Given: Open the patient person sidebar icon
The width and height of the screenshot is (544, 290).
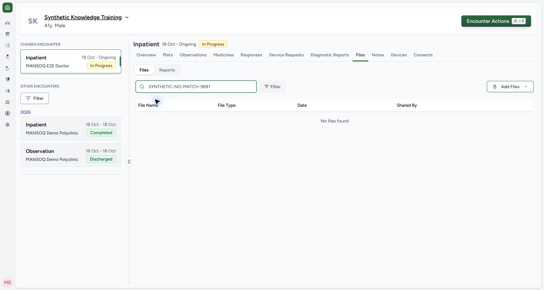Looking at the screenshot, I should 8,57.
